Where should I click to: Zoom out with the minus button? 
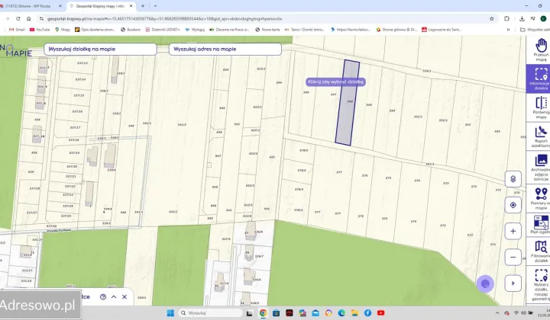pos(513,258)
